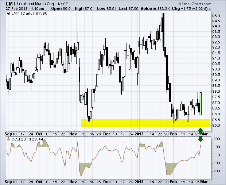Image resolution: width=226 pixels, height=185 pixels.
Task: Click Feb on the CCI panel date axis
Action: (173, 182)
